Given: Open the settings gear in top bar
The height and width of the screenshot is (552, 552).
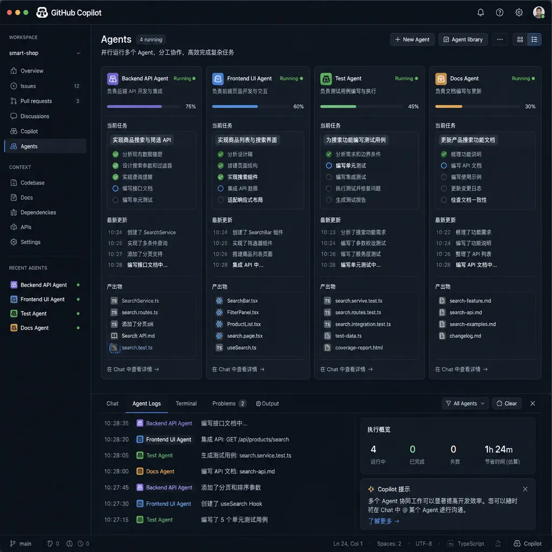Looking at the screenshot, I should click(519, 13).
